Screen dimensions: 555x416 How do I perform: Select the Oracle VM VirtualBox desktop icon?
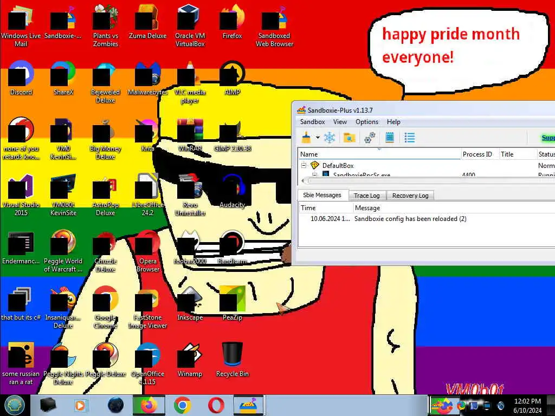(x=190, y=27)
